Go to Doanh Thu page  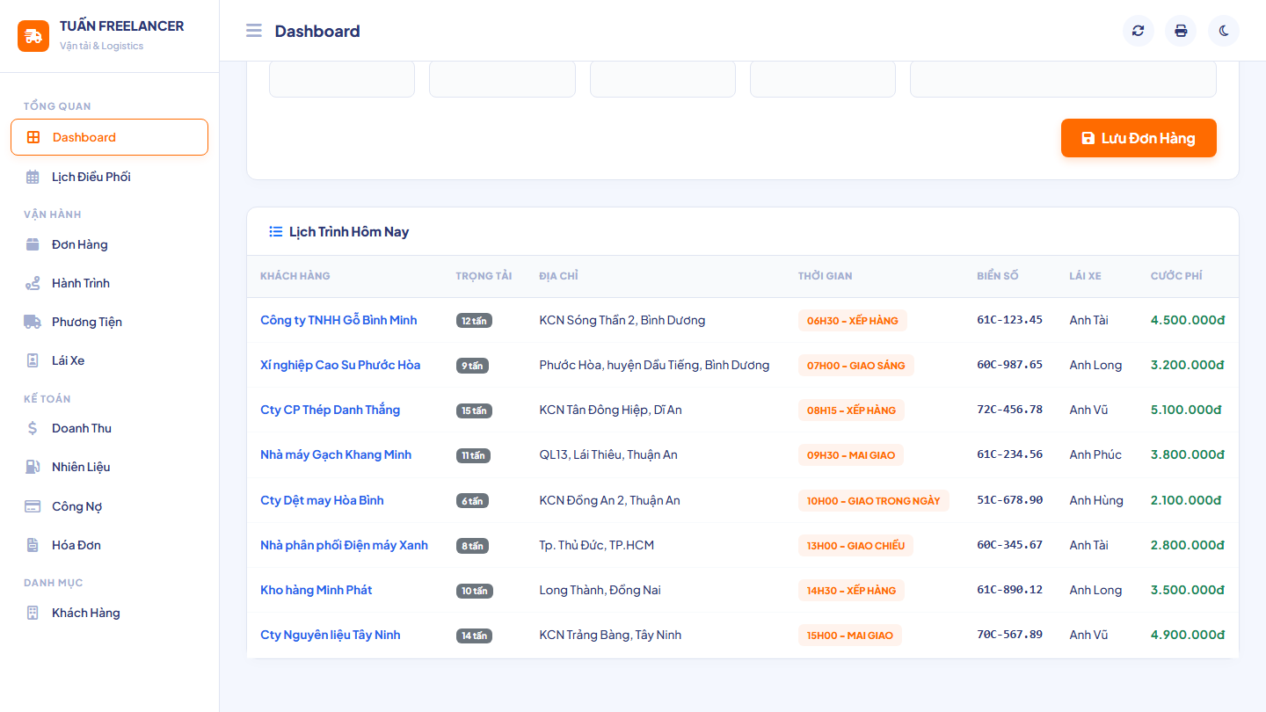click(109, 428)
